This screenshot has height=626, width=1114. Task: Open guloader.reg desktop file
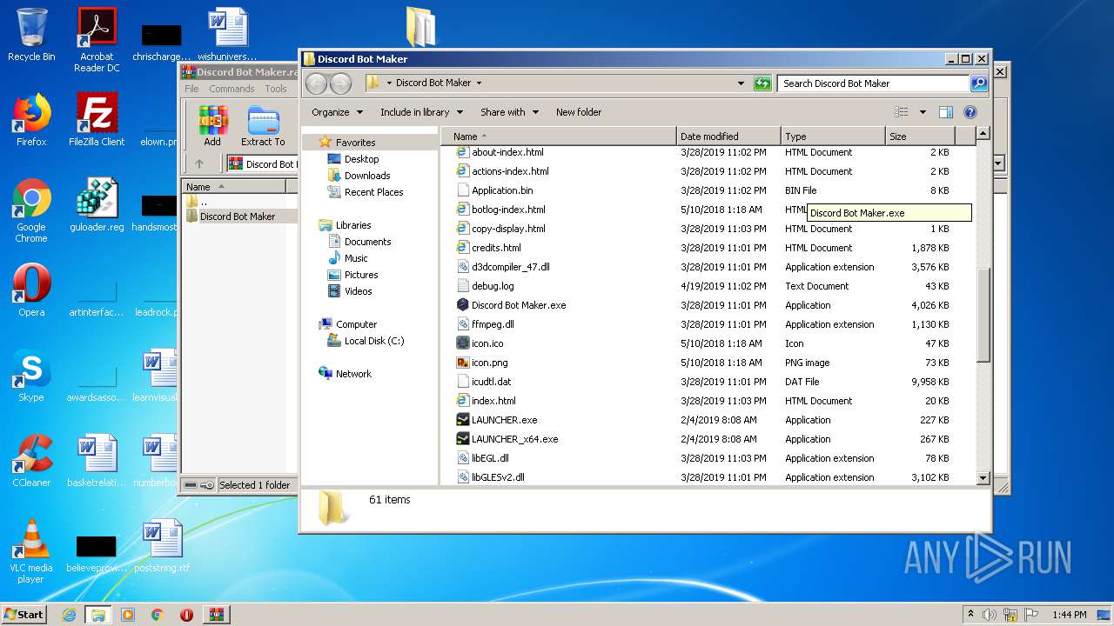[x=97, y=205]
